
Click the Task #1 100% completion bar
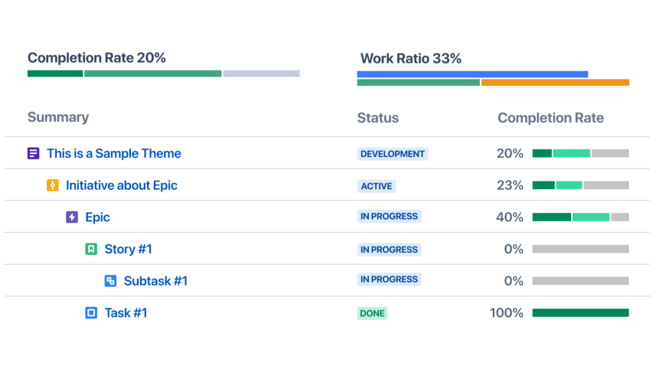(x=580, y=313)
